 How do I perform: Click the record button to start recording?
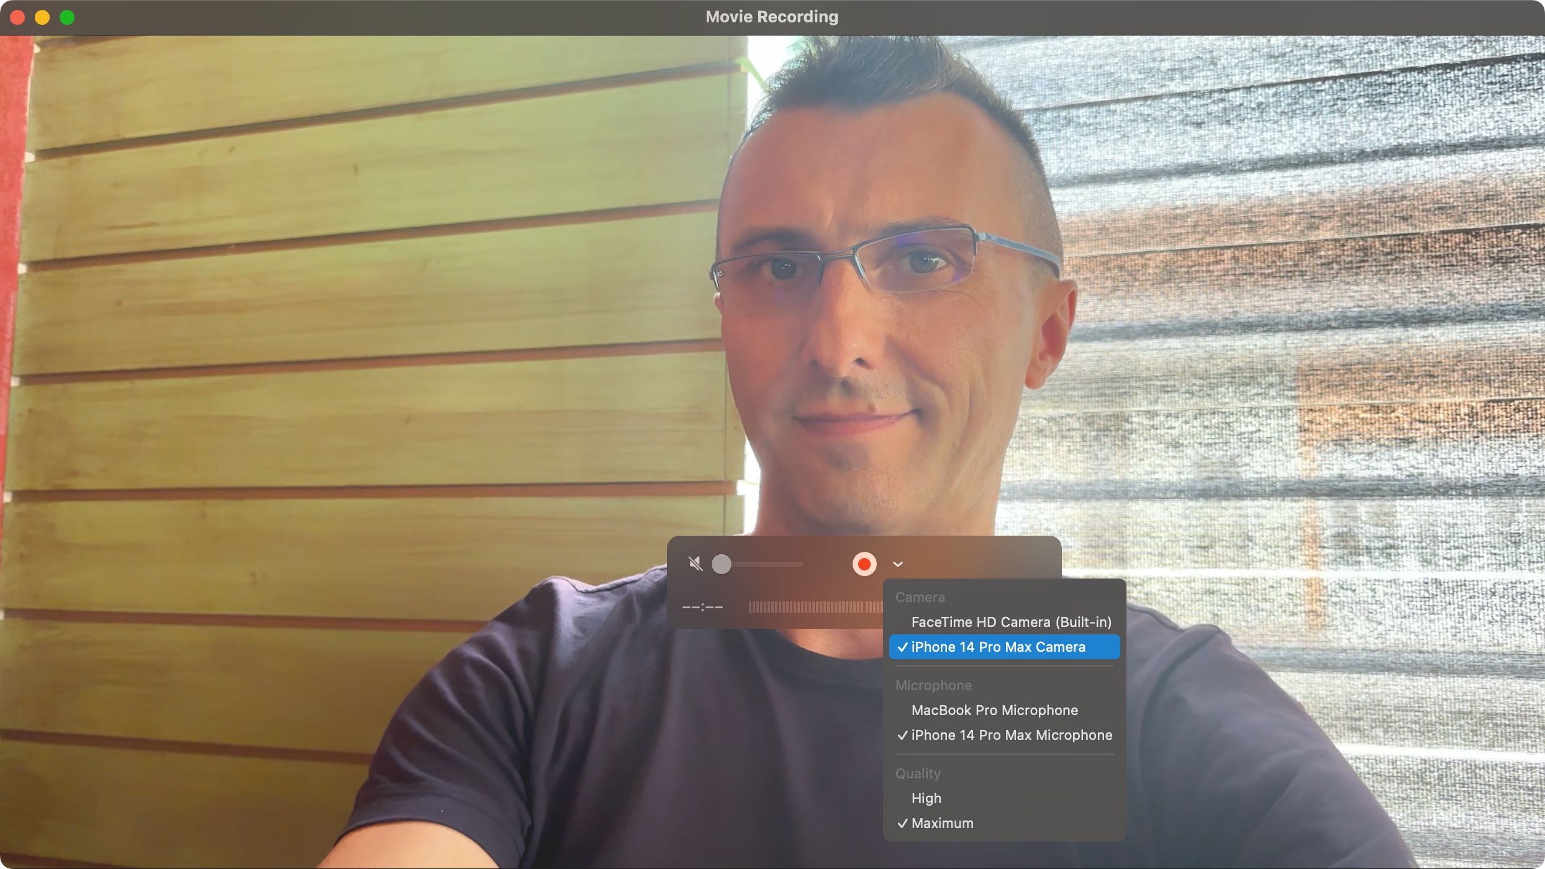point(864,562)
